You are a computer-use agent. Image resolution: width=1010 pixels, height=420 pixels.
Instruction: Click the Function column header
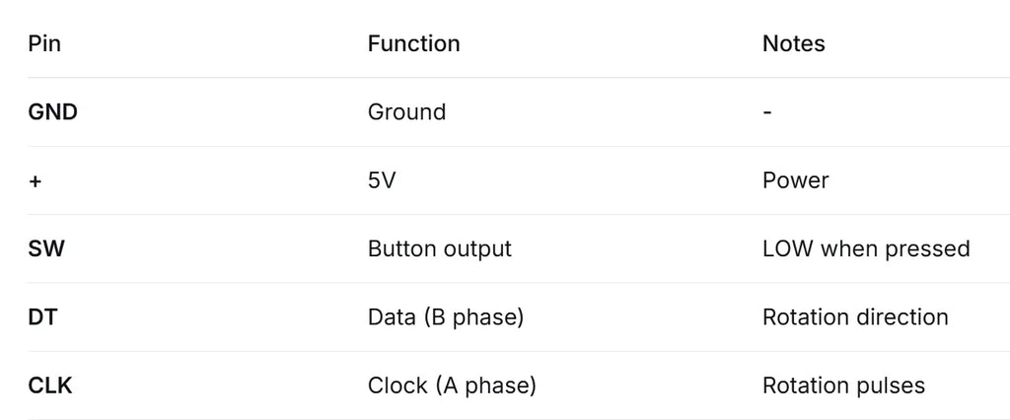click(413, 43)
